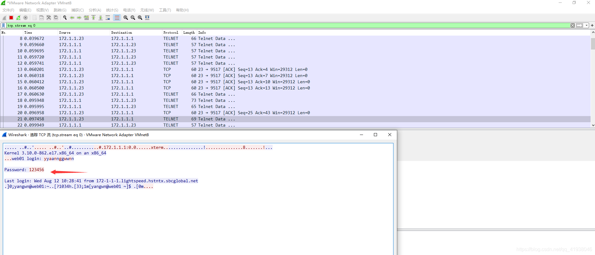Clear the display filter

click(573, 25)
